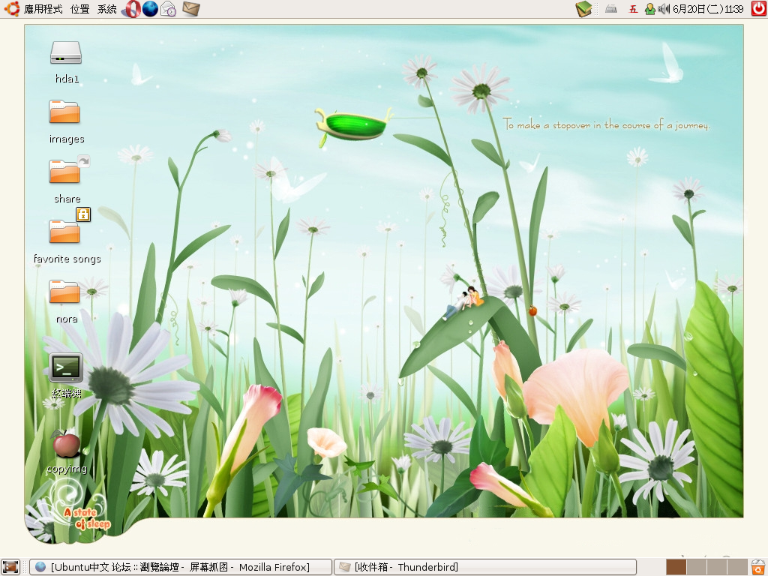Click the 'favorite songs' label text

(x=67, y=259)
